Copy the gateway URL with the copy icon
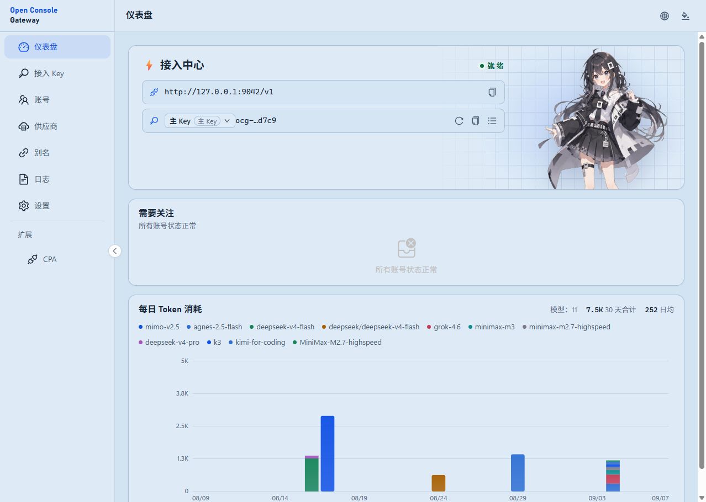 tap(492, 92)
